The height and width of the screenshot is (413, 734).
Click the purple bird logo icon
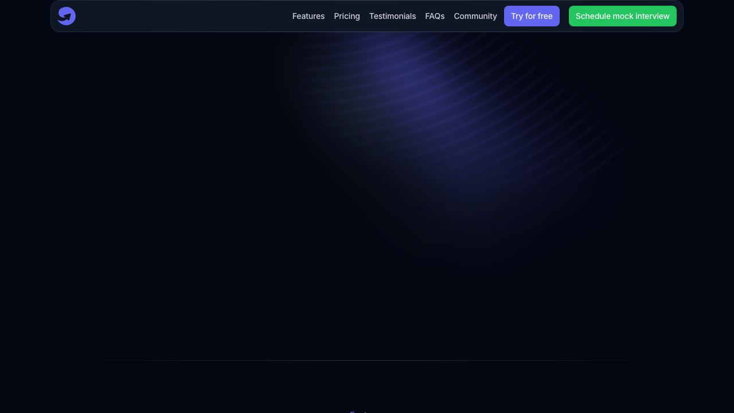pos(67,16)
